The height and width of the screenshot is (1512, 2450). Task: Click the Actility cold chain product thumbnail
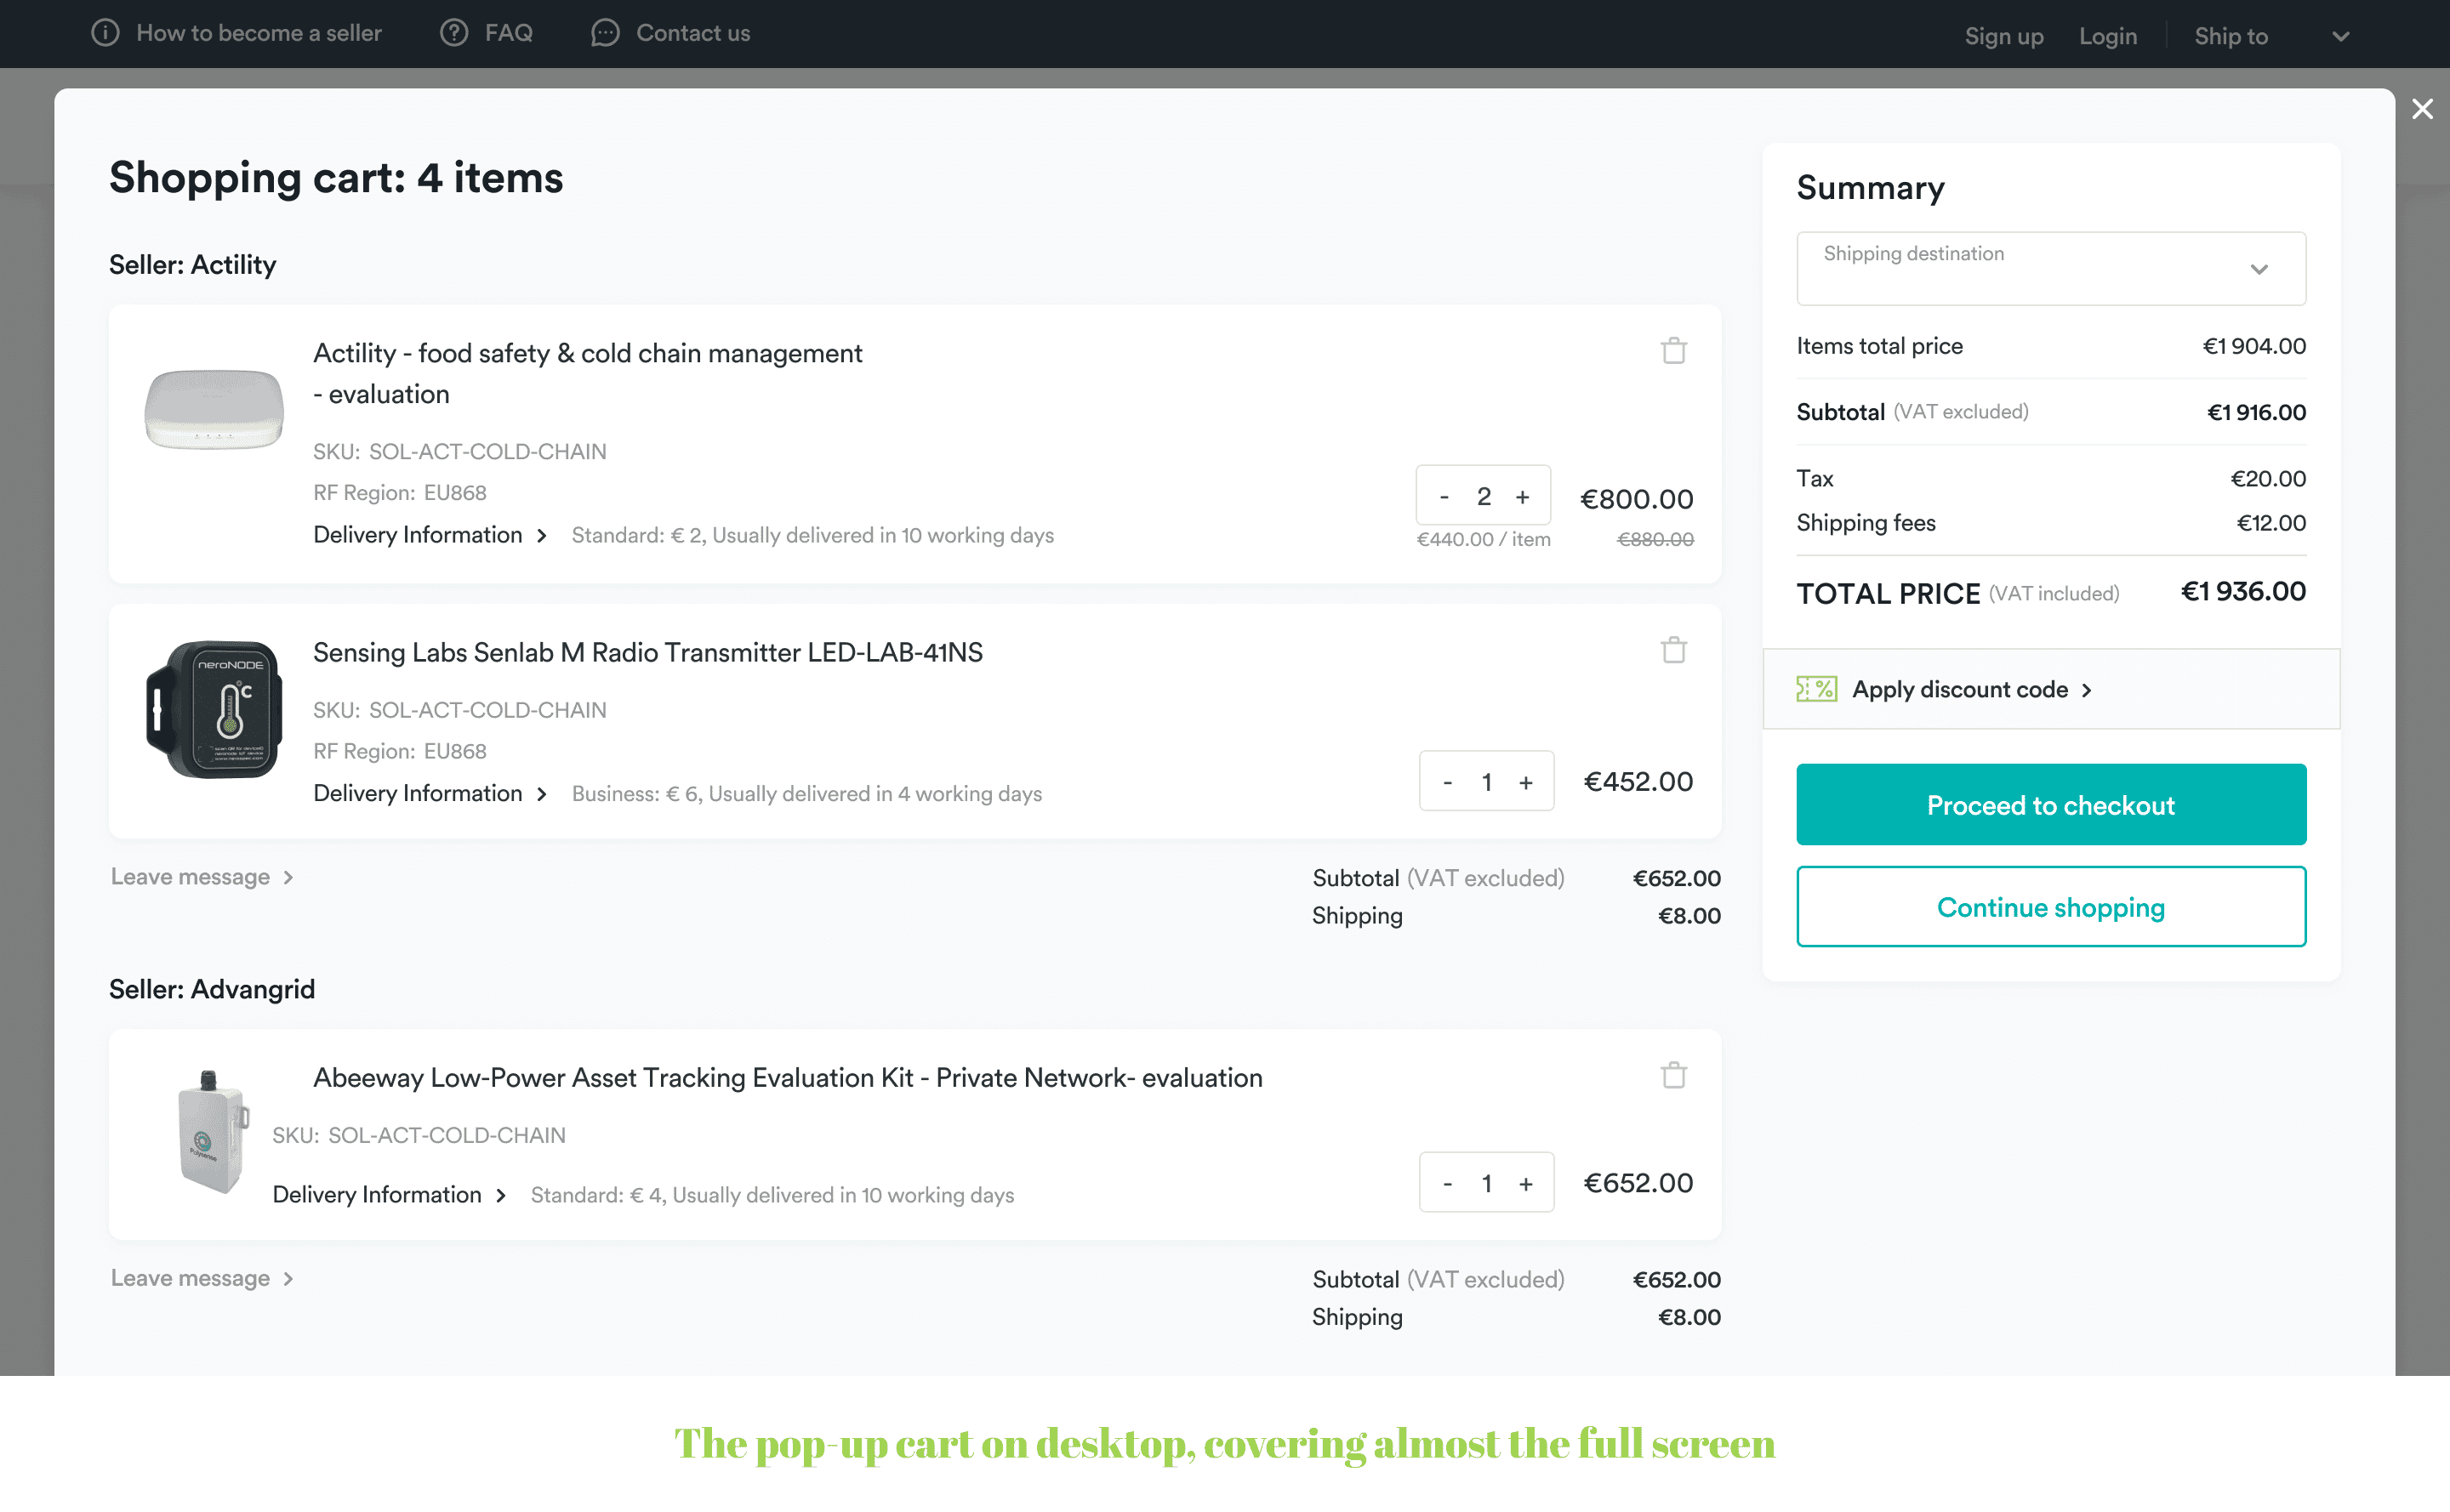[x=214, y=409]
